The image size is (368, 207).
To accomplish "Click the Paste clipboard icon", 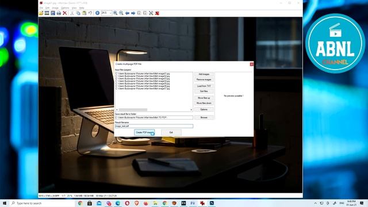I will click(84, 13).
